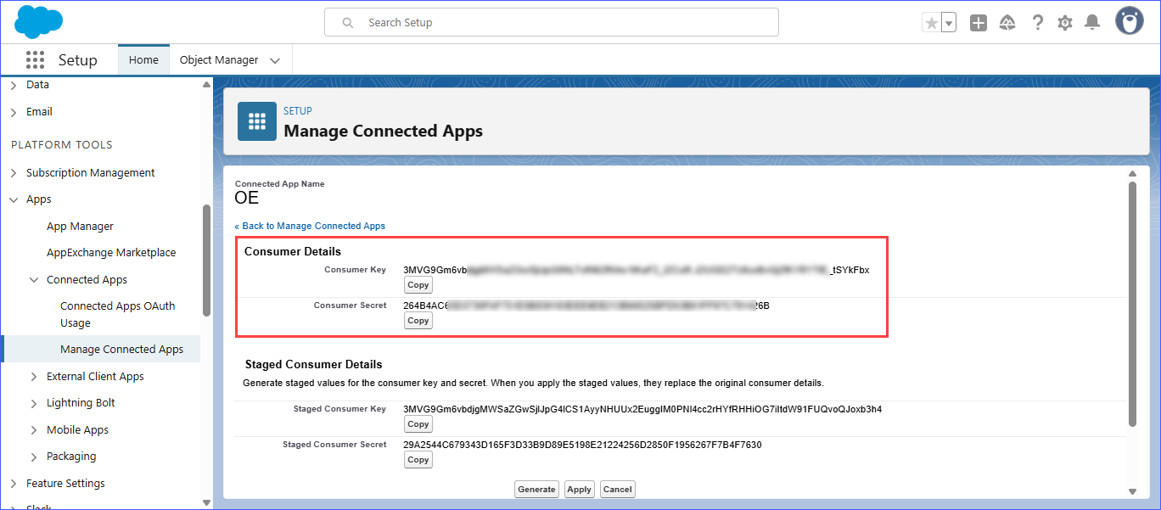
Task: Collapse the Connected Apps tree node
Action: [34, 280]
